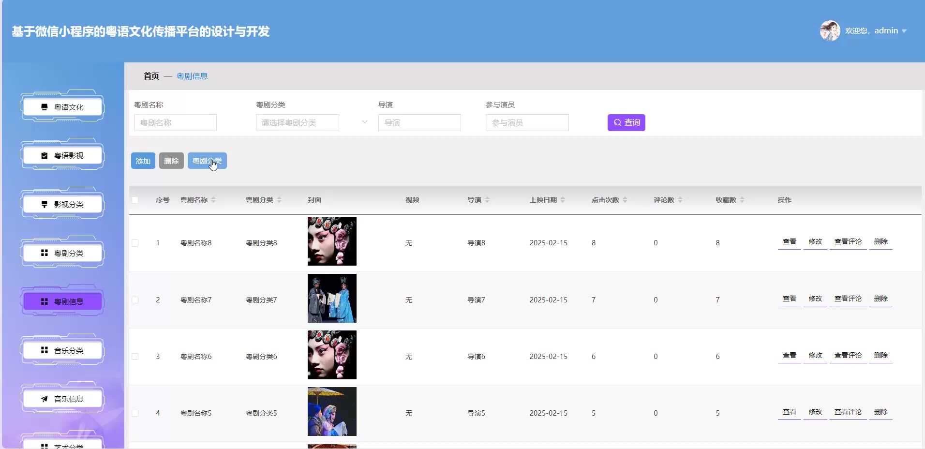Screen dimensions: 925x449
Task: Delete the 粤剧名称7 row
Action: 880,299
